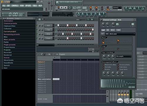The image size is (147, 106).
Task: Enable the Remove DC offset checkbox
Action: 103,65
